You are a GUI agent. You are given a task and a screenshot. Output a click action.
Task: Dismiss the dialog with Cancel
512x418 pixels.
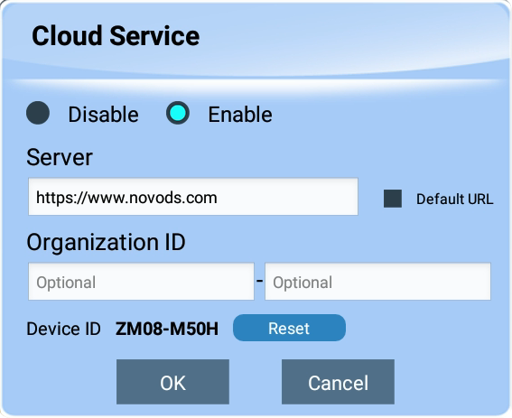338,382
